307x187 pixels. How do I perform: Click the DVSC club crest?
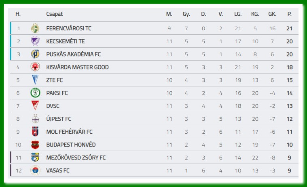tap(35, 106)
